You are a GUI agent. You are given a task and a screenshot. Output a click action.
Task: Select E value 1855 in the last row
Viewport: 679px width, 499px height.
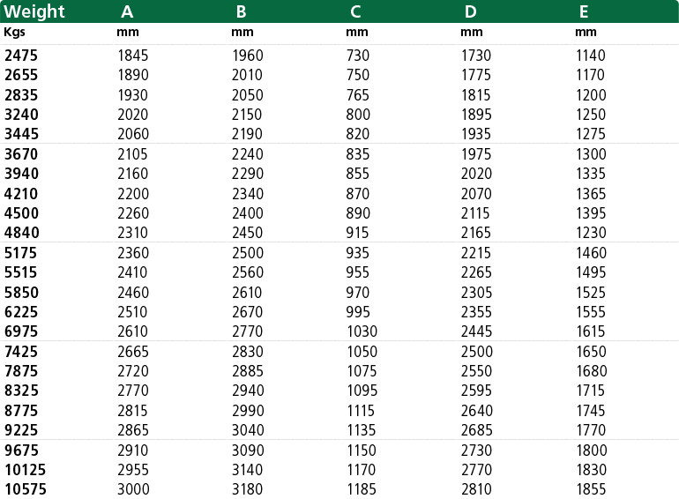[x=591, y=489]
